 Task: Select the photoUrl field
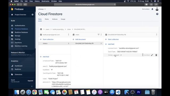pos(57,84)
